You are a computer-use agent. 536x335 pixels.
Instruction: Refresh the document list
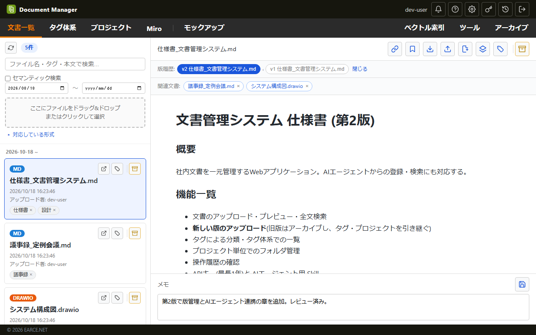pyautogui.click(x=11, y=48)
